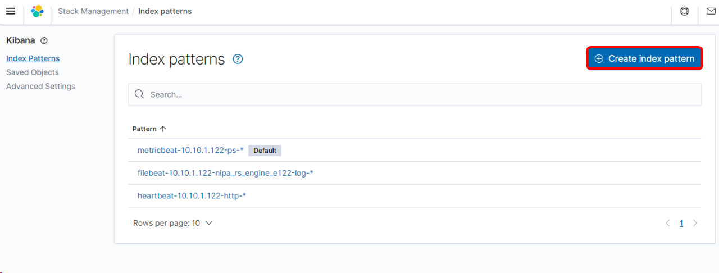The height and width of the screenshot is (273, 719).
Task: Open the metricbeat-10.10.1.122-ps-* pattern
Action: tap(190, 151)
